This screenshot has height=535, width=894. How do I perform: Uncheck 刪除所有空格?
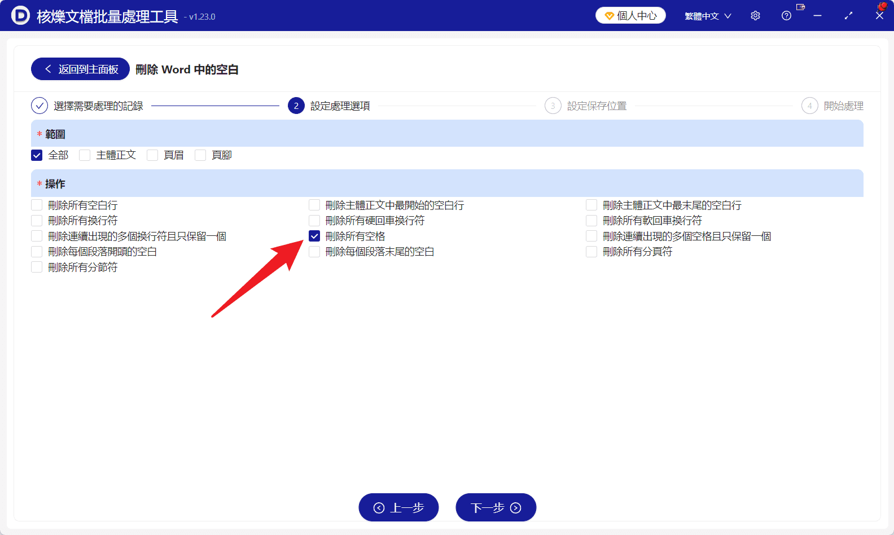pyautogui.click(x=314, y=236)
